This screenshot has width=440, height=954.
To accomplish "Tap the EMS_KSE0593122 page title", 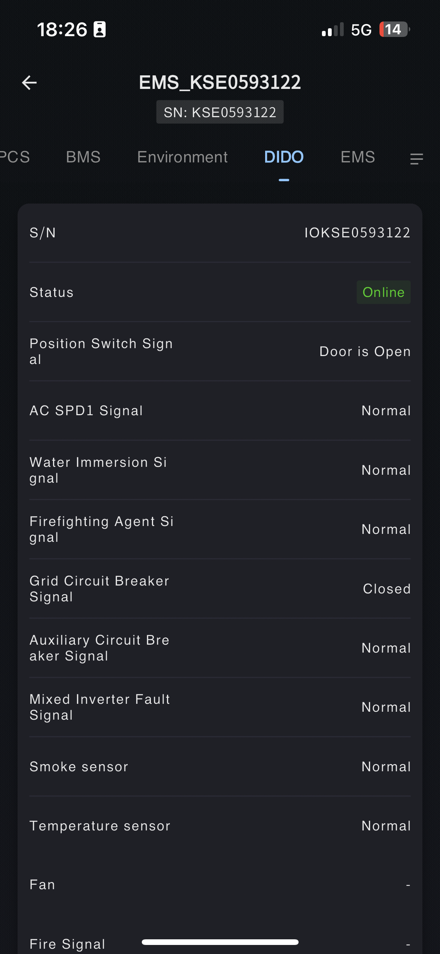I will (x=220, y=83).
